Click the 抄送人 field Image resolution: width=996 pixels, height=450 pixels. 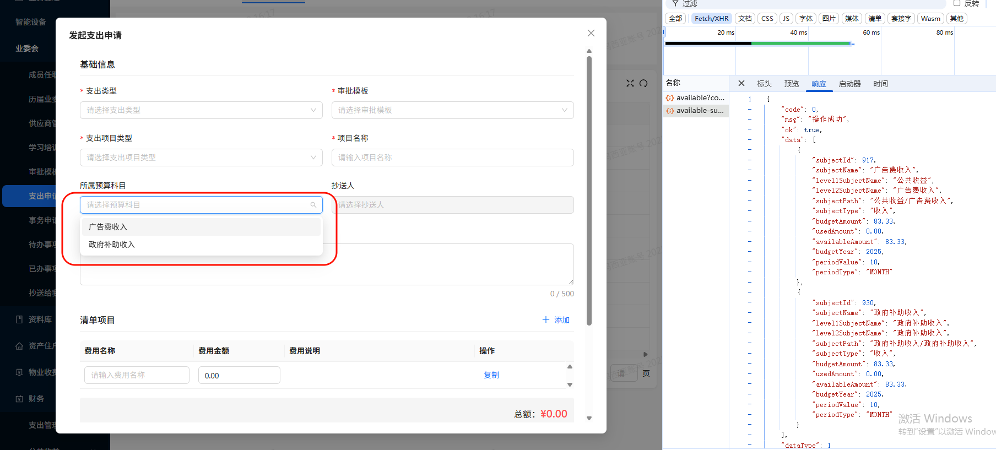[453, 205]
